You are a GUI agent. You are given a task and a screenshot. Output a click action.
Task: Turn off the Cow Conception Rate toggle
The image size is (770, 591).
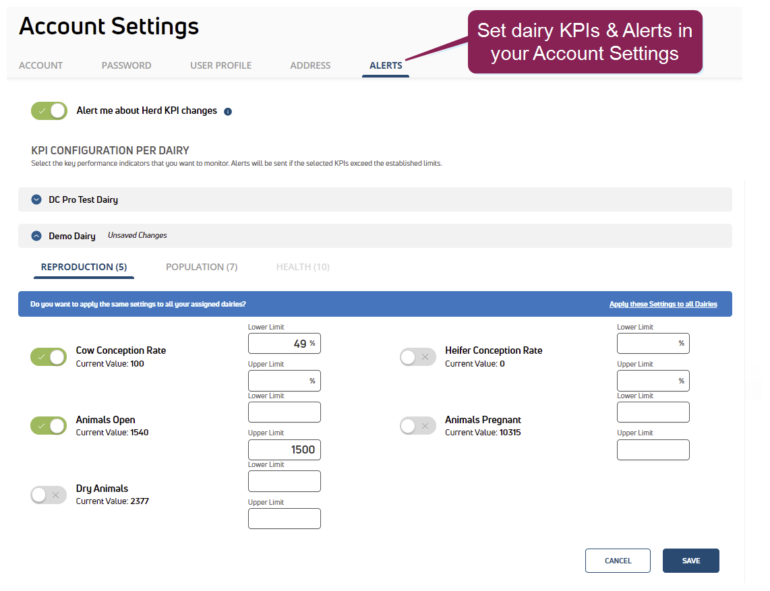coord(49,357)
